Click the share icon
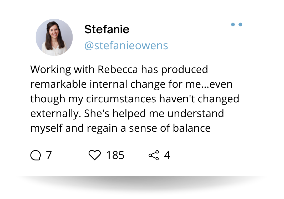 (x=154, y=156)
